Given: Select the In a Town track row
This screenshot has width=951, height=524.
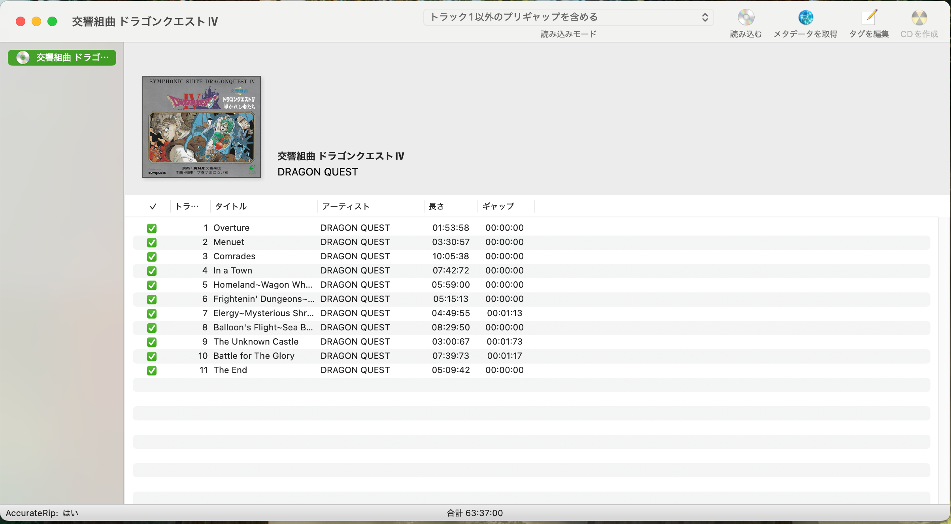Looking at the screenshot, I should [233, 271].
